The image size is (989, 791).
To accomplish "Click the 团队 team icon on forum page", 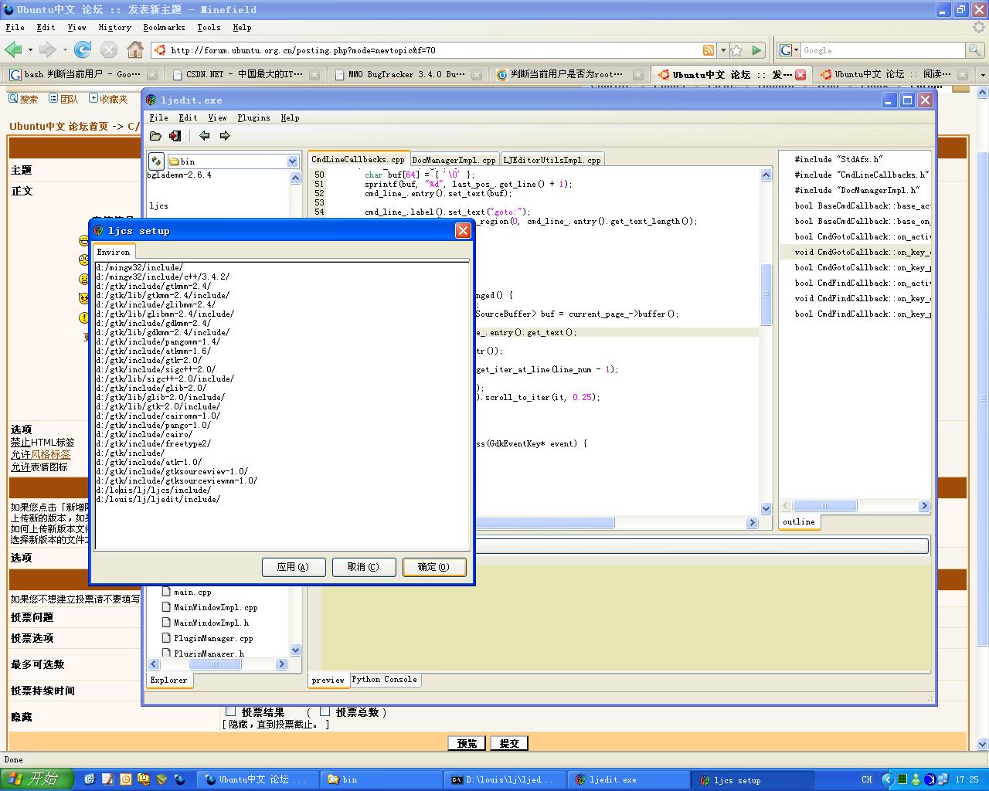I will pyautogui.click(x=53, y=98).
